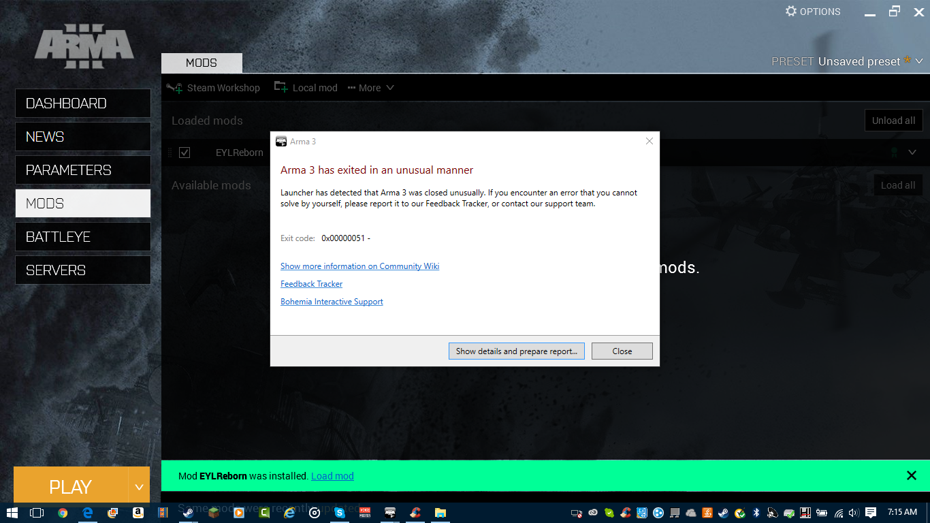Open the NEWS section

click(83, 137)
